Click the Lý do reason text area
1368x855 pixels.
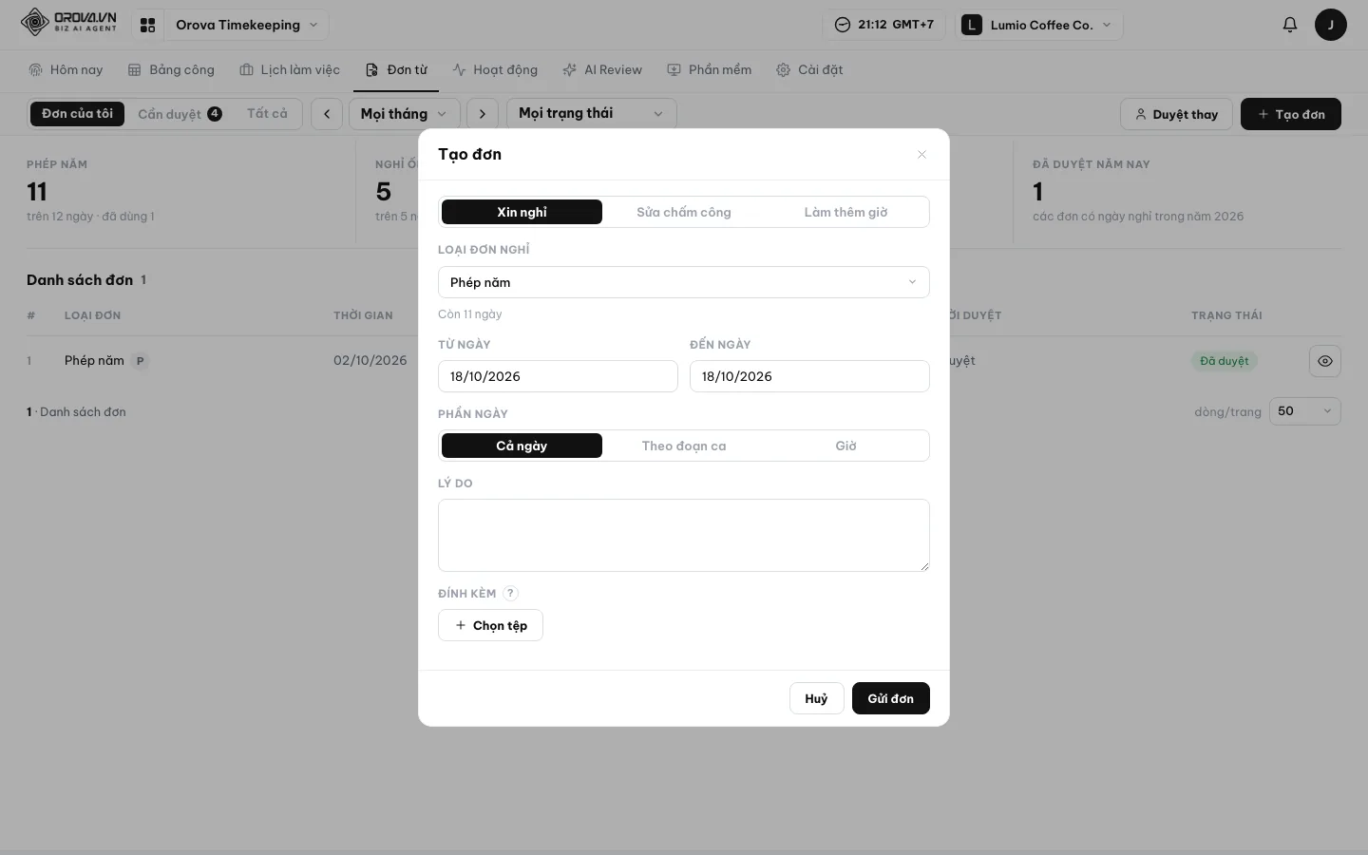click(x=684, y=535)
